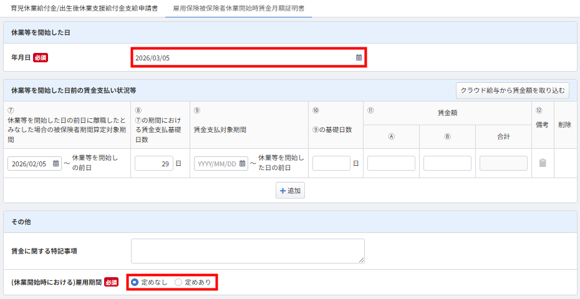
Task: Switch to 雇用保険被保険者休業開始時賃金月額証明書 tab
Action: pyautogui.click(x=238, y=8)
